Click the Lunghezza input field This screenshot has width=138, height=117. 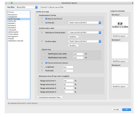(68, 67)
